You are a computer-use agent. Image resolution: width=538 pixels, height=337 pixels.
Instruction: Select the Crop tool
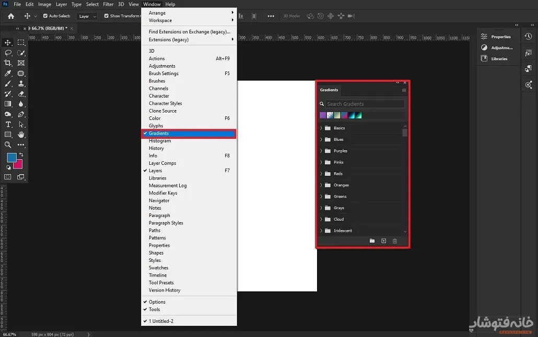coord(8,63)
